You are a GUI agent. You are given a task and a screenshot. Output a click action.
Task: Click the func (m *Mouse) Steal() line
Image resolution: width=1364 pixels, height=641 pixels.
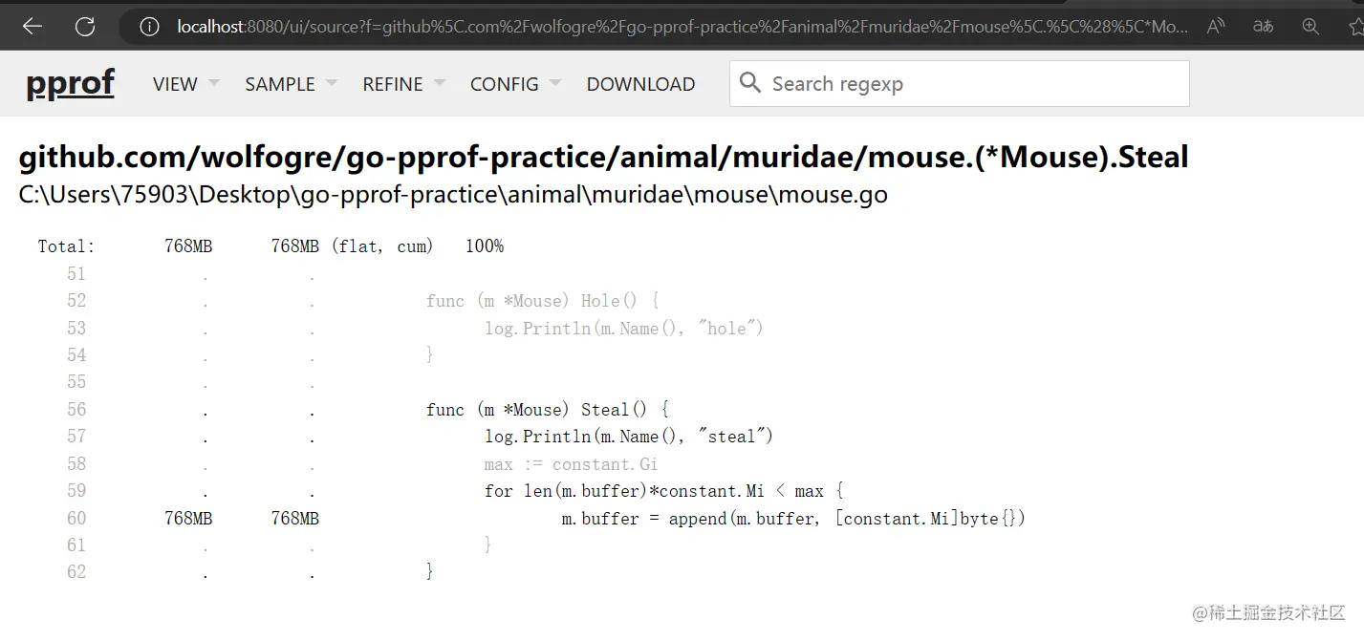548,410
